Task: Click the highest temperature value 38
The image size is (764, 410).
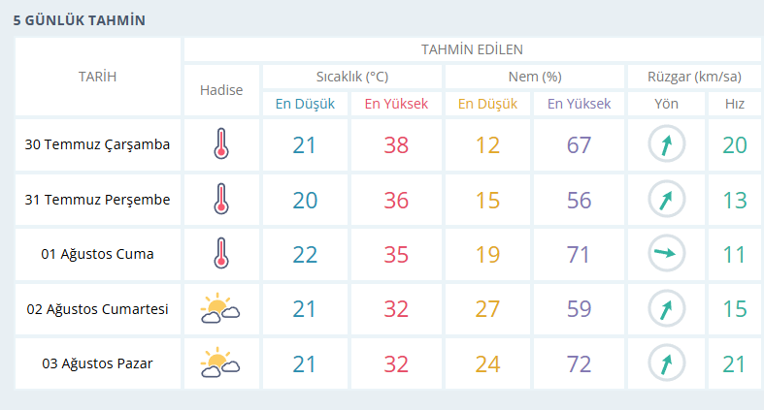Action: pyautogui.click(x=396, y=145)
